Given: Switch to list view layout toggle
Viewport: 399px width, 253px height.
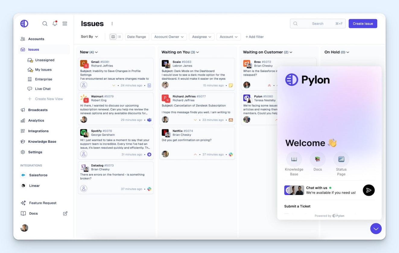Looking at the screenshot, I should [x=119, y=37].
